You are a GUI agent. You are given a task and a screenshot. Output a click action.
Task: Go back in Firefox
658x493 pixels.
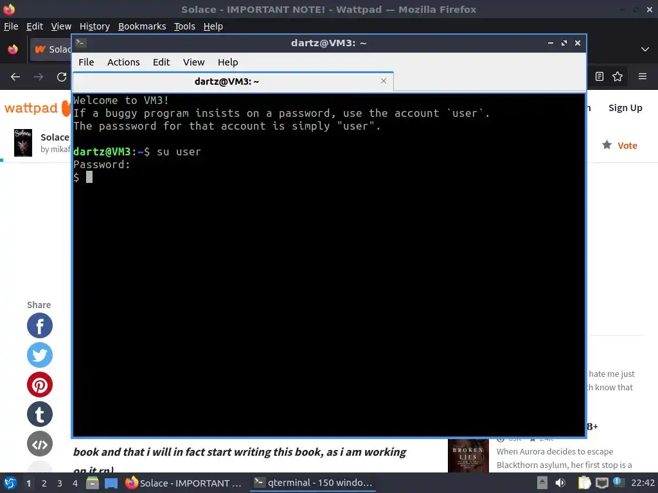tap(15, 77)
